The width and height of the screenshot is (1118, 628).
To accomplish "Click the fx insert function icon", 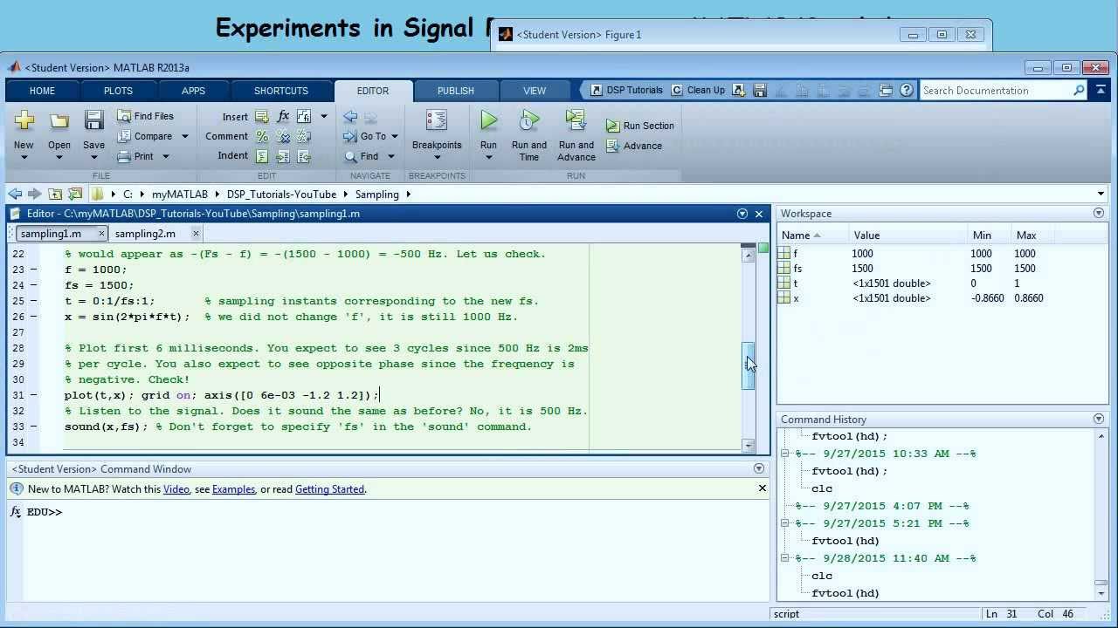I will click(x=283, y=116).
